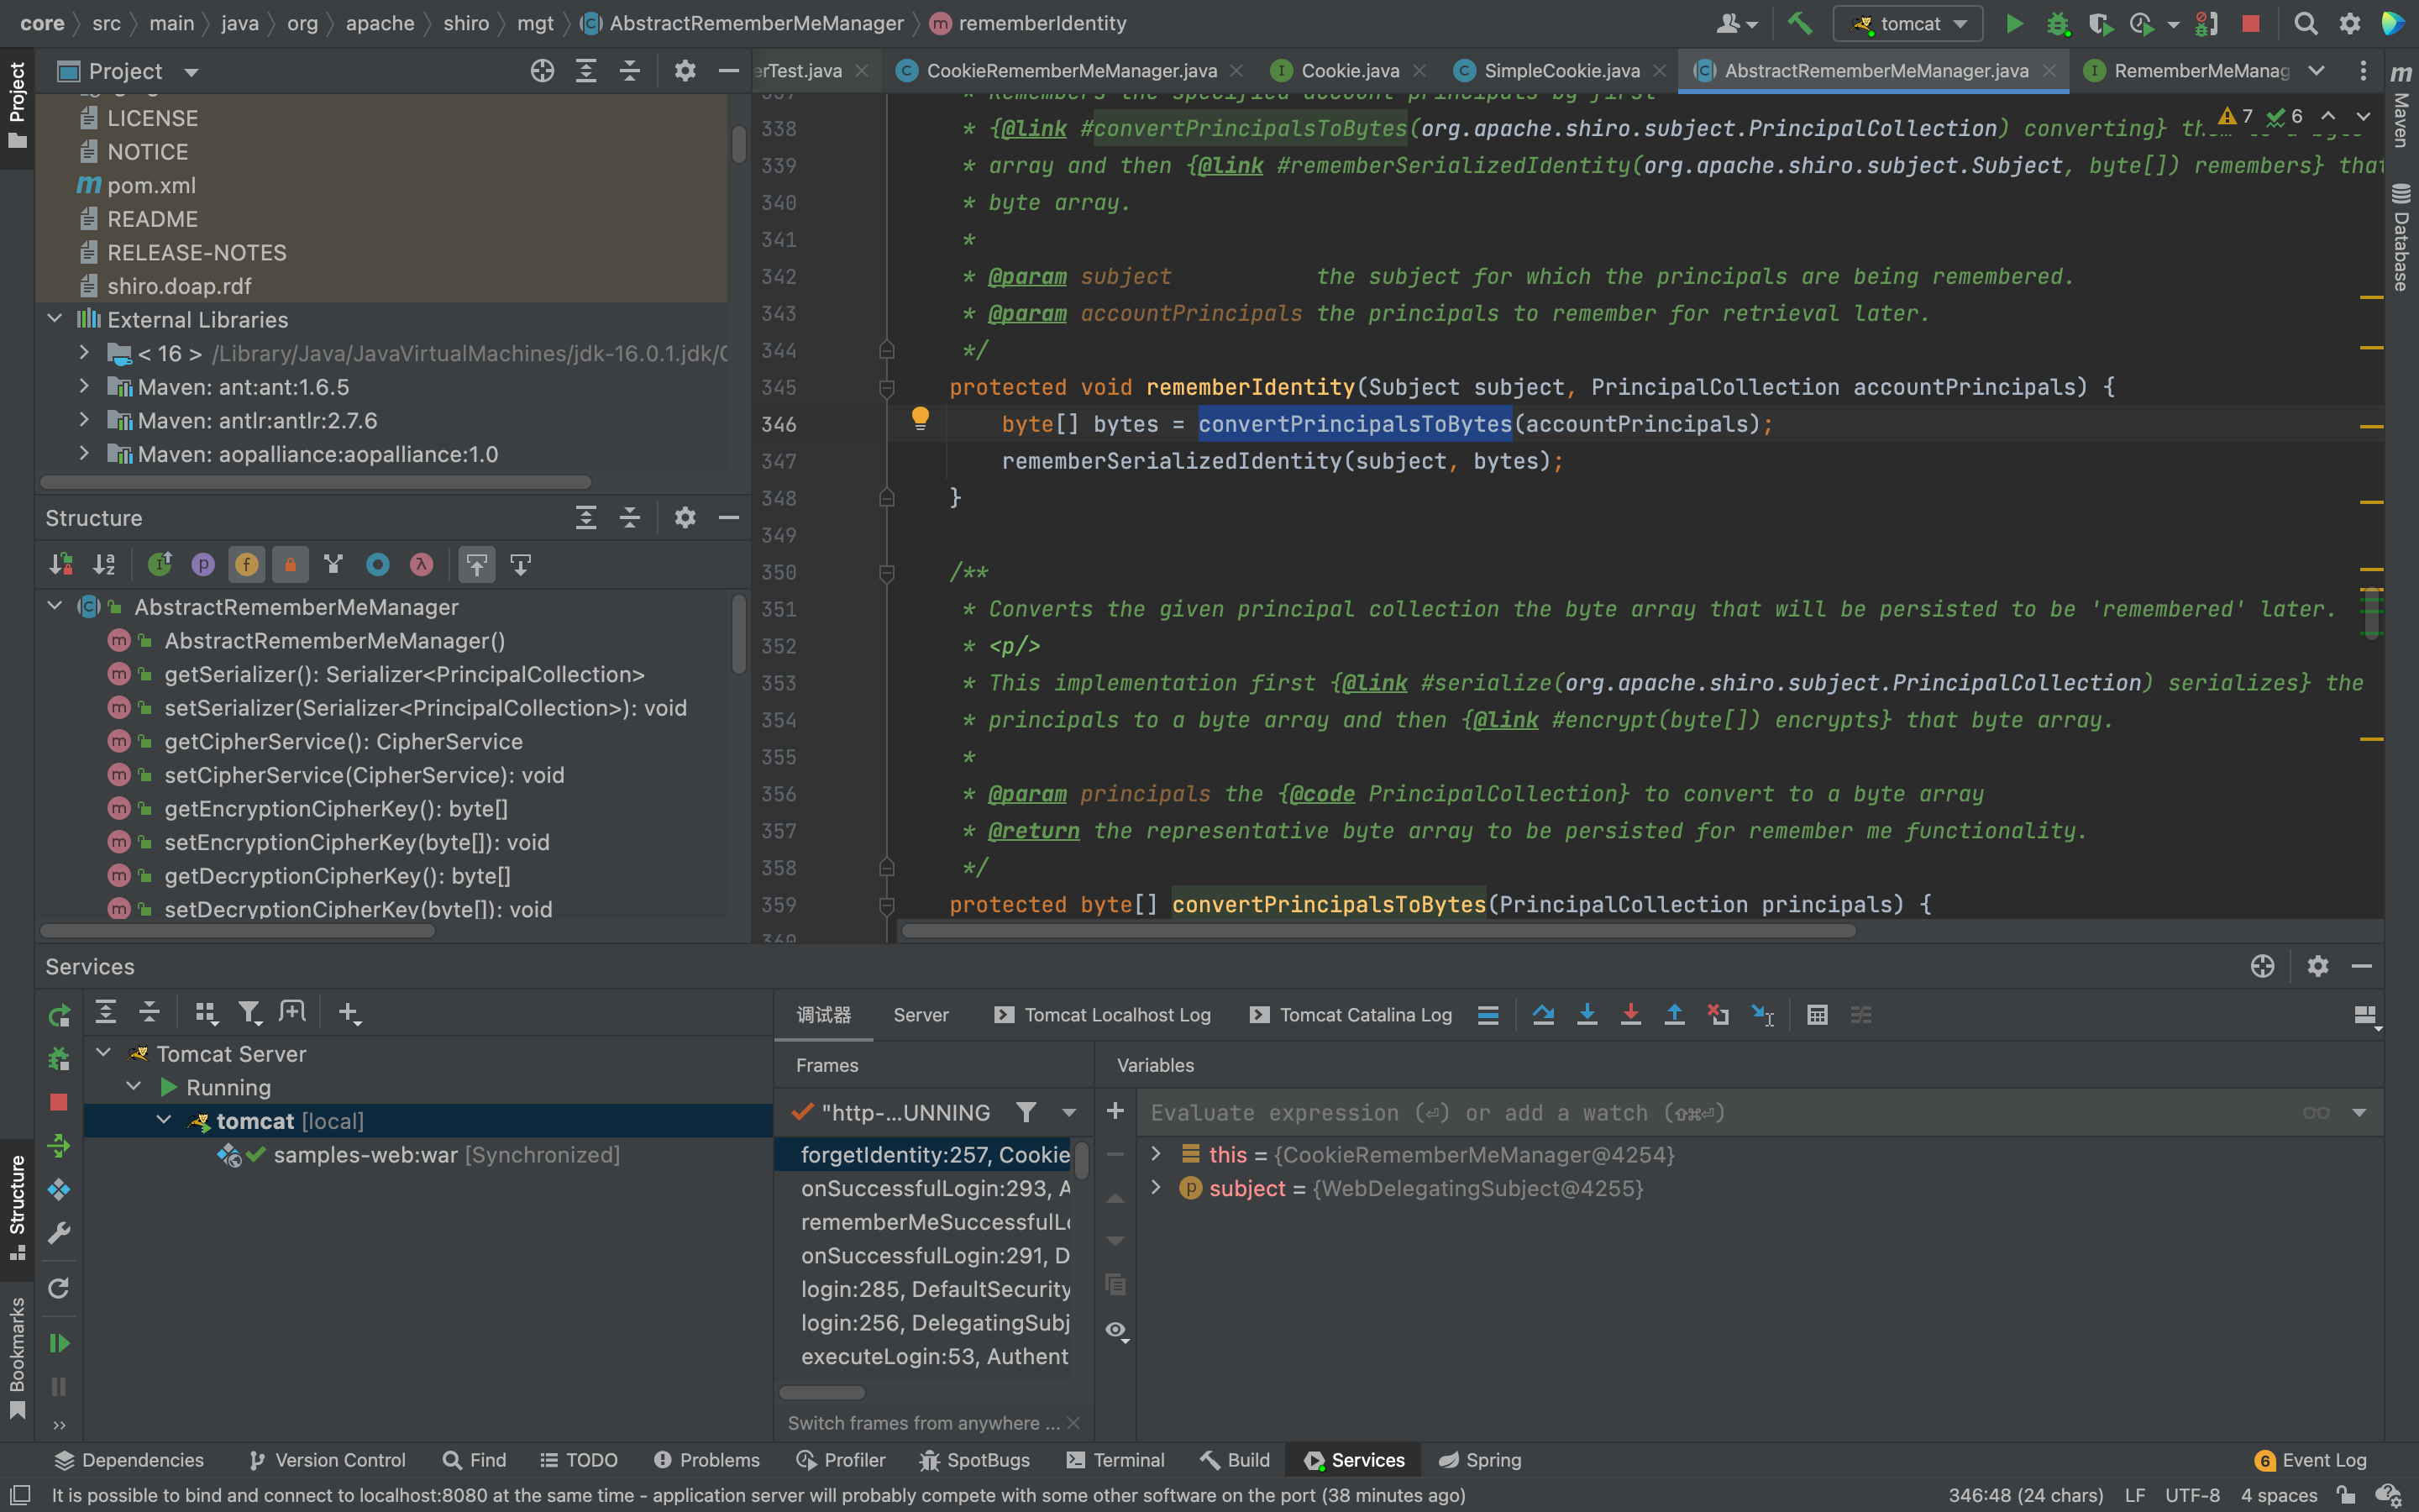Open Tomcat Localhost Log tab

click(1104, 1015)
